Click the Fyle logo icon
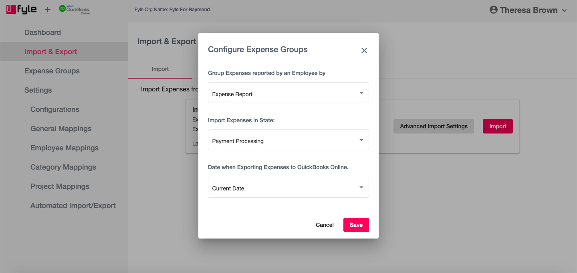This screenshot has width=577, height=273. [22, 9]
